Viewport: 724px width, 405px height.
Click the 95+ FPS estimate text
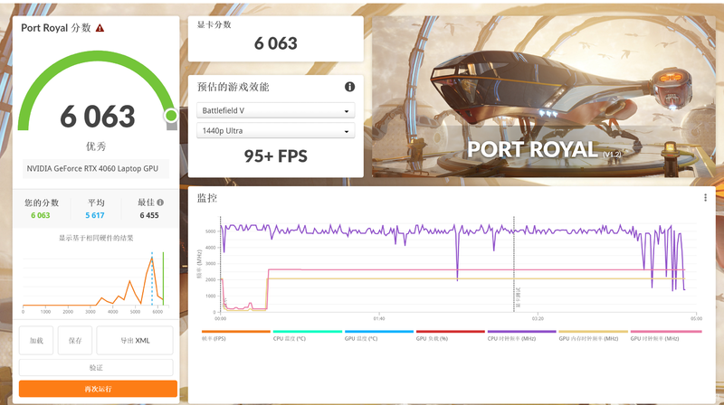click(x=276, y=156)
